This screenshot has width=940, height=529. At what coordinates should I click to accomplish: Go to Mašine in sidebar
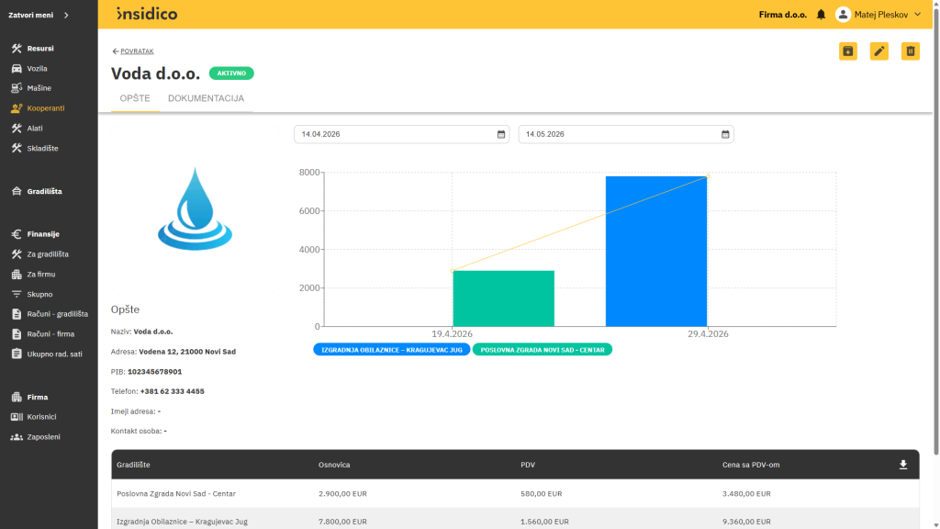(39, 88)
